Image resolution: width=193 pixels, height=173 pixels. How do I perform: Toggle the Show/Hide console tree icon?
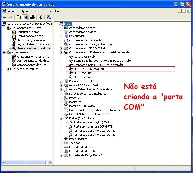click(x=25, y=17)
